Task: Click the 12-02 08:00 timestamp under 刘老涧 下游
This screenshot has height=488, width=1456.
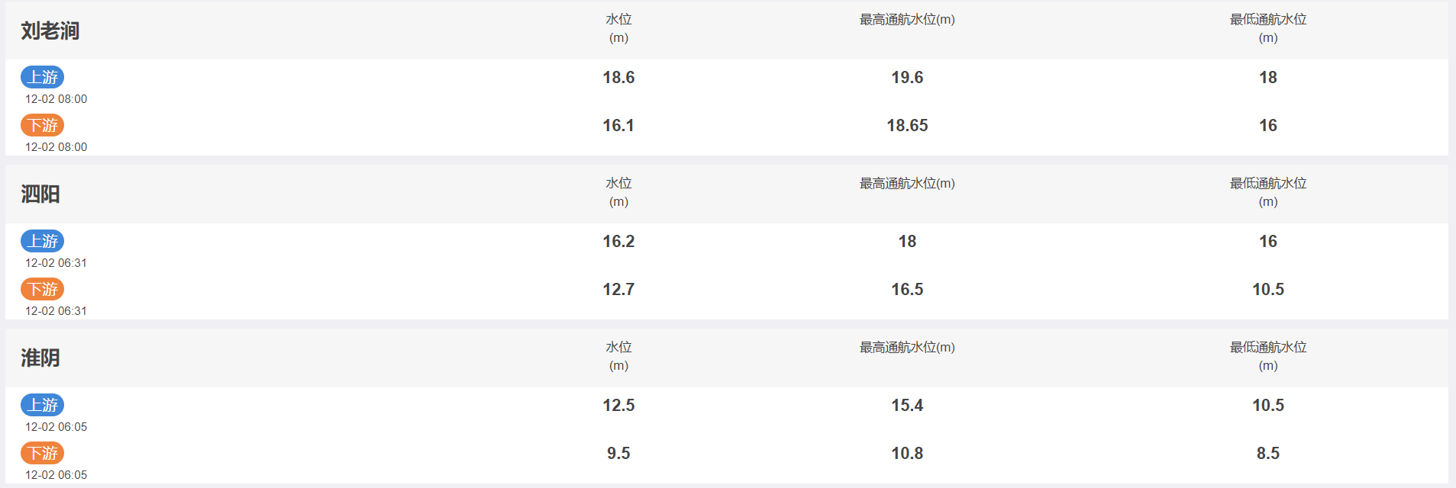Action: tap(56, 147)
